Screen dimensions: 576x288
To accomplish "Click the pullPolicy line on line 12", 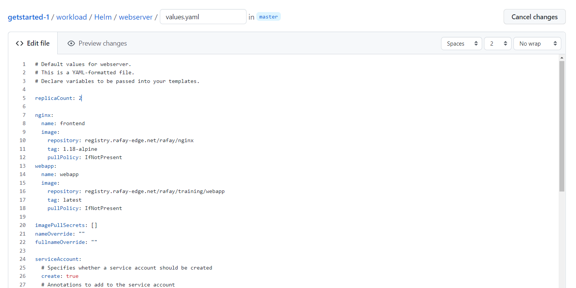I will [85, 157].
